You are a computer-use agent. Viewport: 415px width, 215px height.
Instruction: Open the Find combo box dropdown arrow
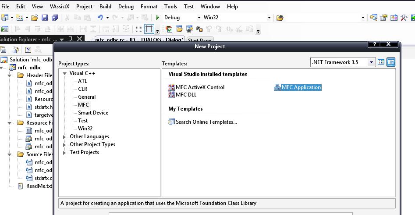[363, 18]
